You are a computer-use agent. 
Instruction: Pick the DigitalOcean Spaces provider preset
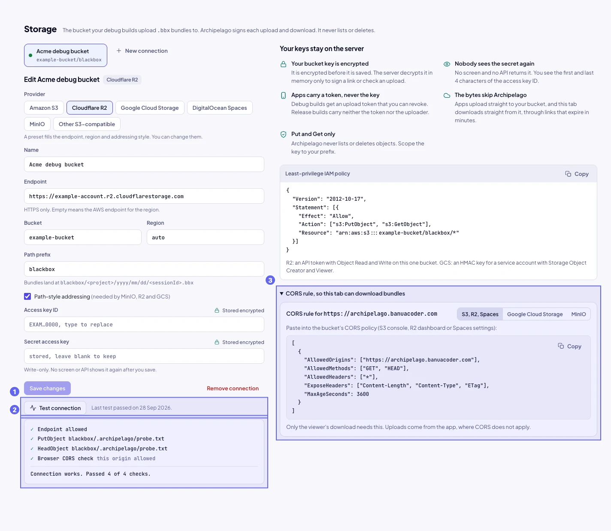point(220,108)
